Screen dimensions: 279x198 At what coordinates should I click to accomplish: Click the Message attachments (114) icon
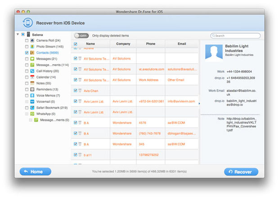tap(32, 65)
